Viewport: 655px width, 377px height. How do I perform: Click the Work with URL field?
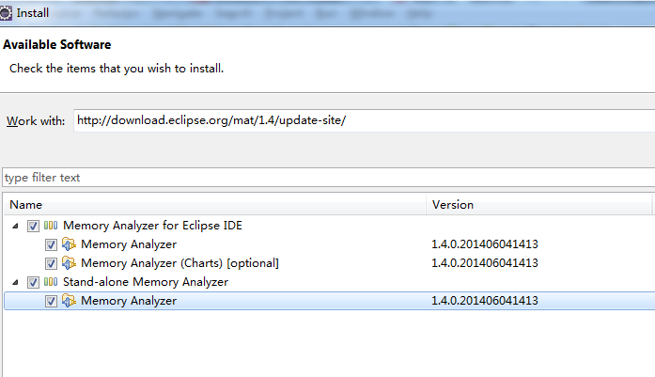[x=364, y=120]
